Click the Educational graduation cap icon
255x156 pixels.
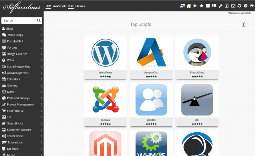coord(4,142)
